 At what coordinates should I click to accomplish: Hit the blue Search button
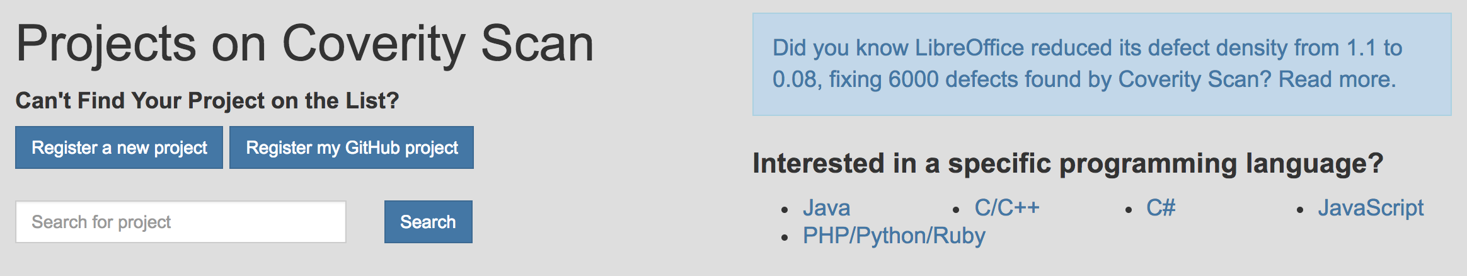coord(429,222)
